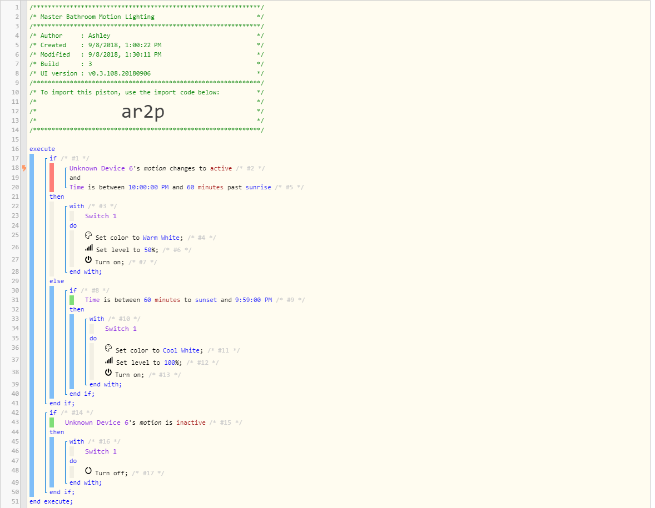Click the green condition bar beside line 31
The height and width of the screenshot is (508, 655).
pyautogui.click(x=72, y=300)
